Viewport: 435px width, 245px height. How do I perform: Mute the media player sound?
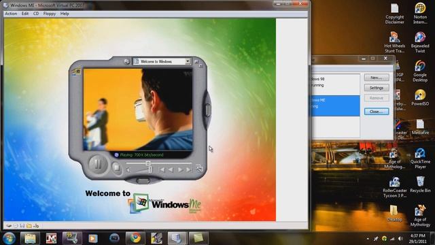(x=128, y=169)
